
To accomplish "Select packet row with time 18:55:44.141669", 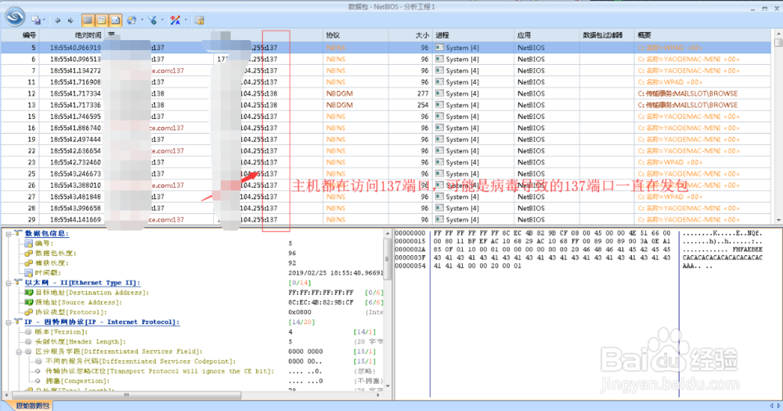I will pos(386,220).
